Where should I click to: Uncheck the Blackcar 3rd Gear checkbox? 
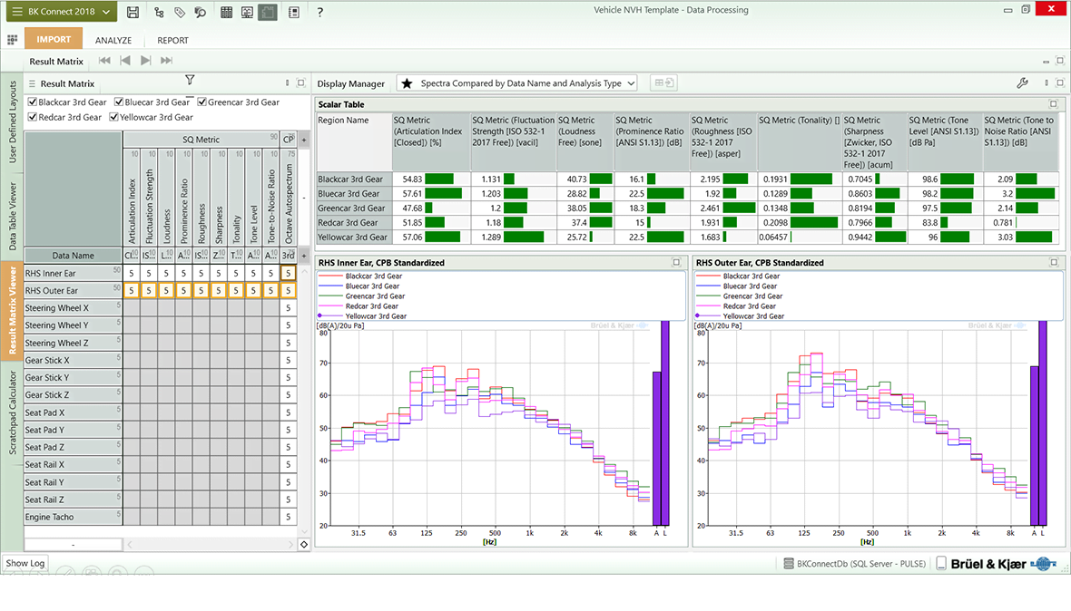point(33,102)
